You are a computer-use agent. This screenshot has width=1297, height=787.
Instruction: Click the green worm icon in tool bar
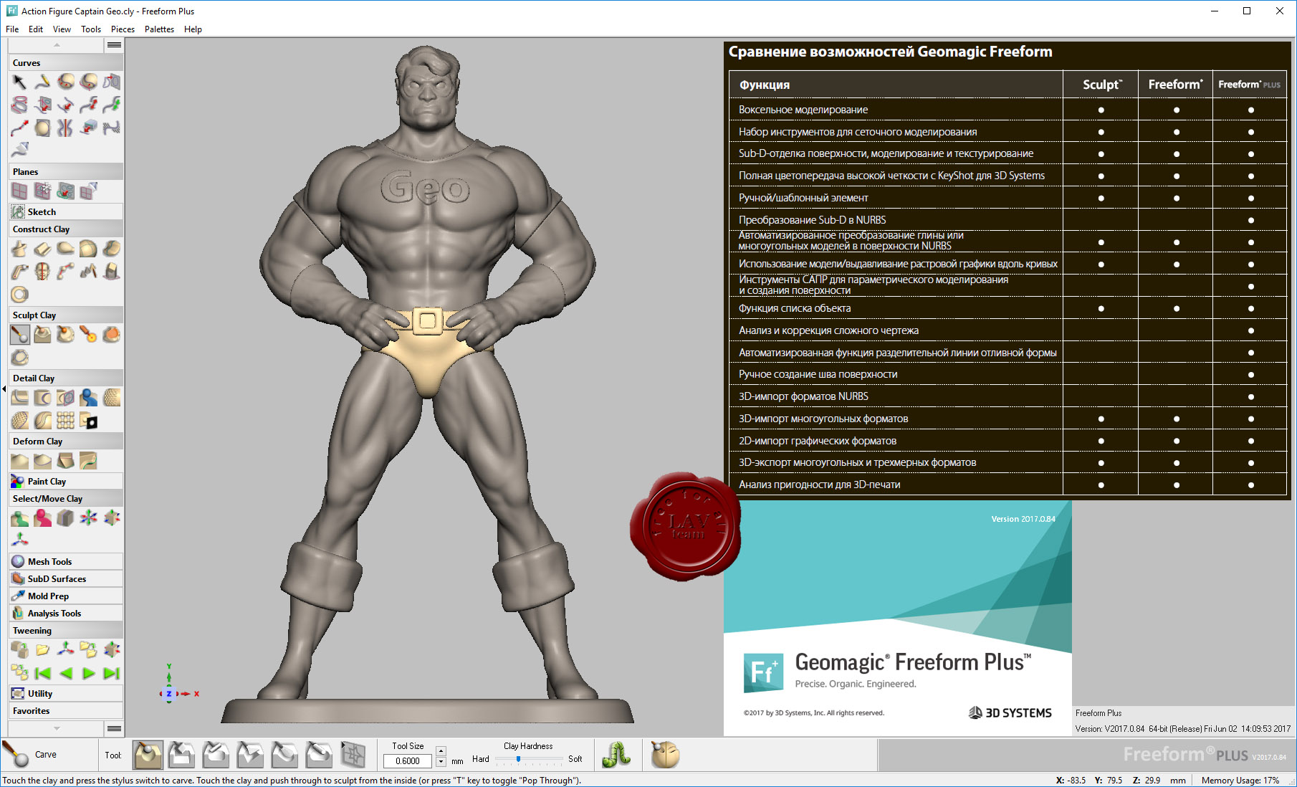(x=616, y=755)
